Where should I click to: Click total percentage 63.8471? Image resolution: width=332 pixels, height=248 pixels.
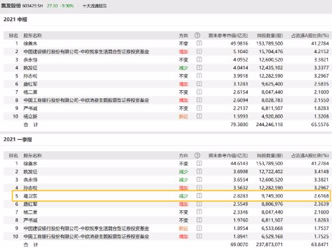click(320, 245)
